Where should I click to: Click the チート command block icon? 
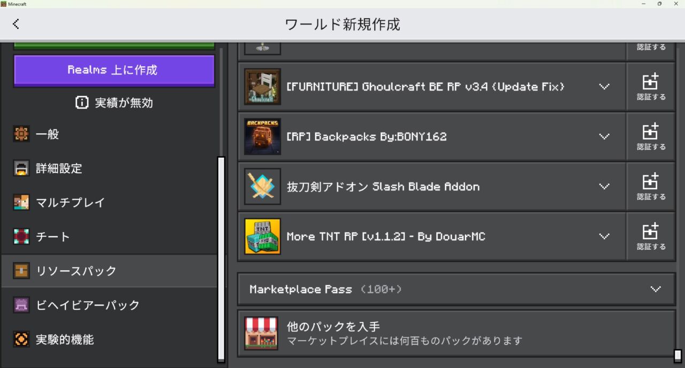[x=21, y=236]
